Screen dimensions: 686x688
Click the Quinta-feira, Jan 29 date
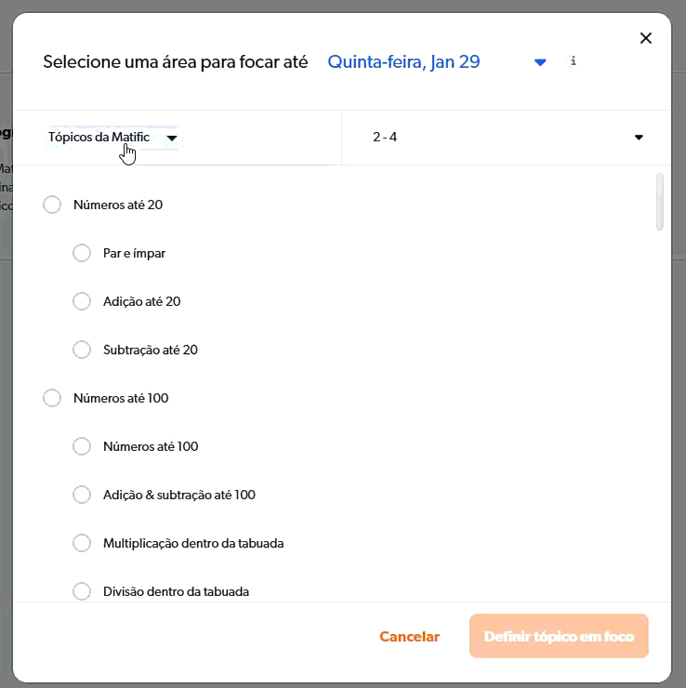tap(403, 62)
